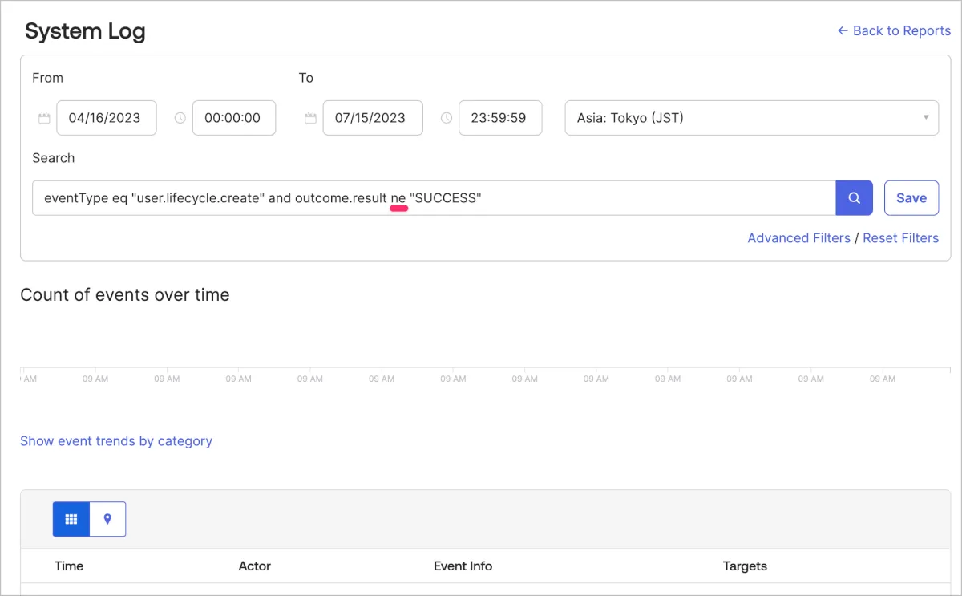Click into the eventType search query box

tap(433, 198)
